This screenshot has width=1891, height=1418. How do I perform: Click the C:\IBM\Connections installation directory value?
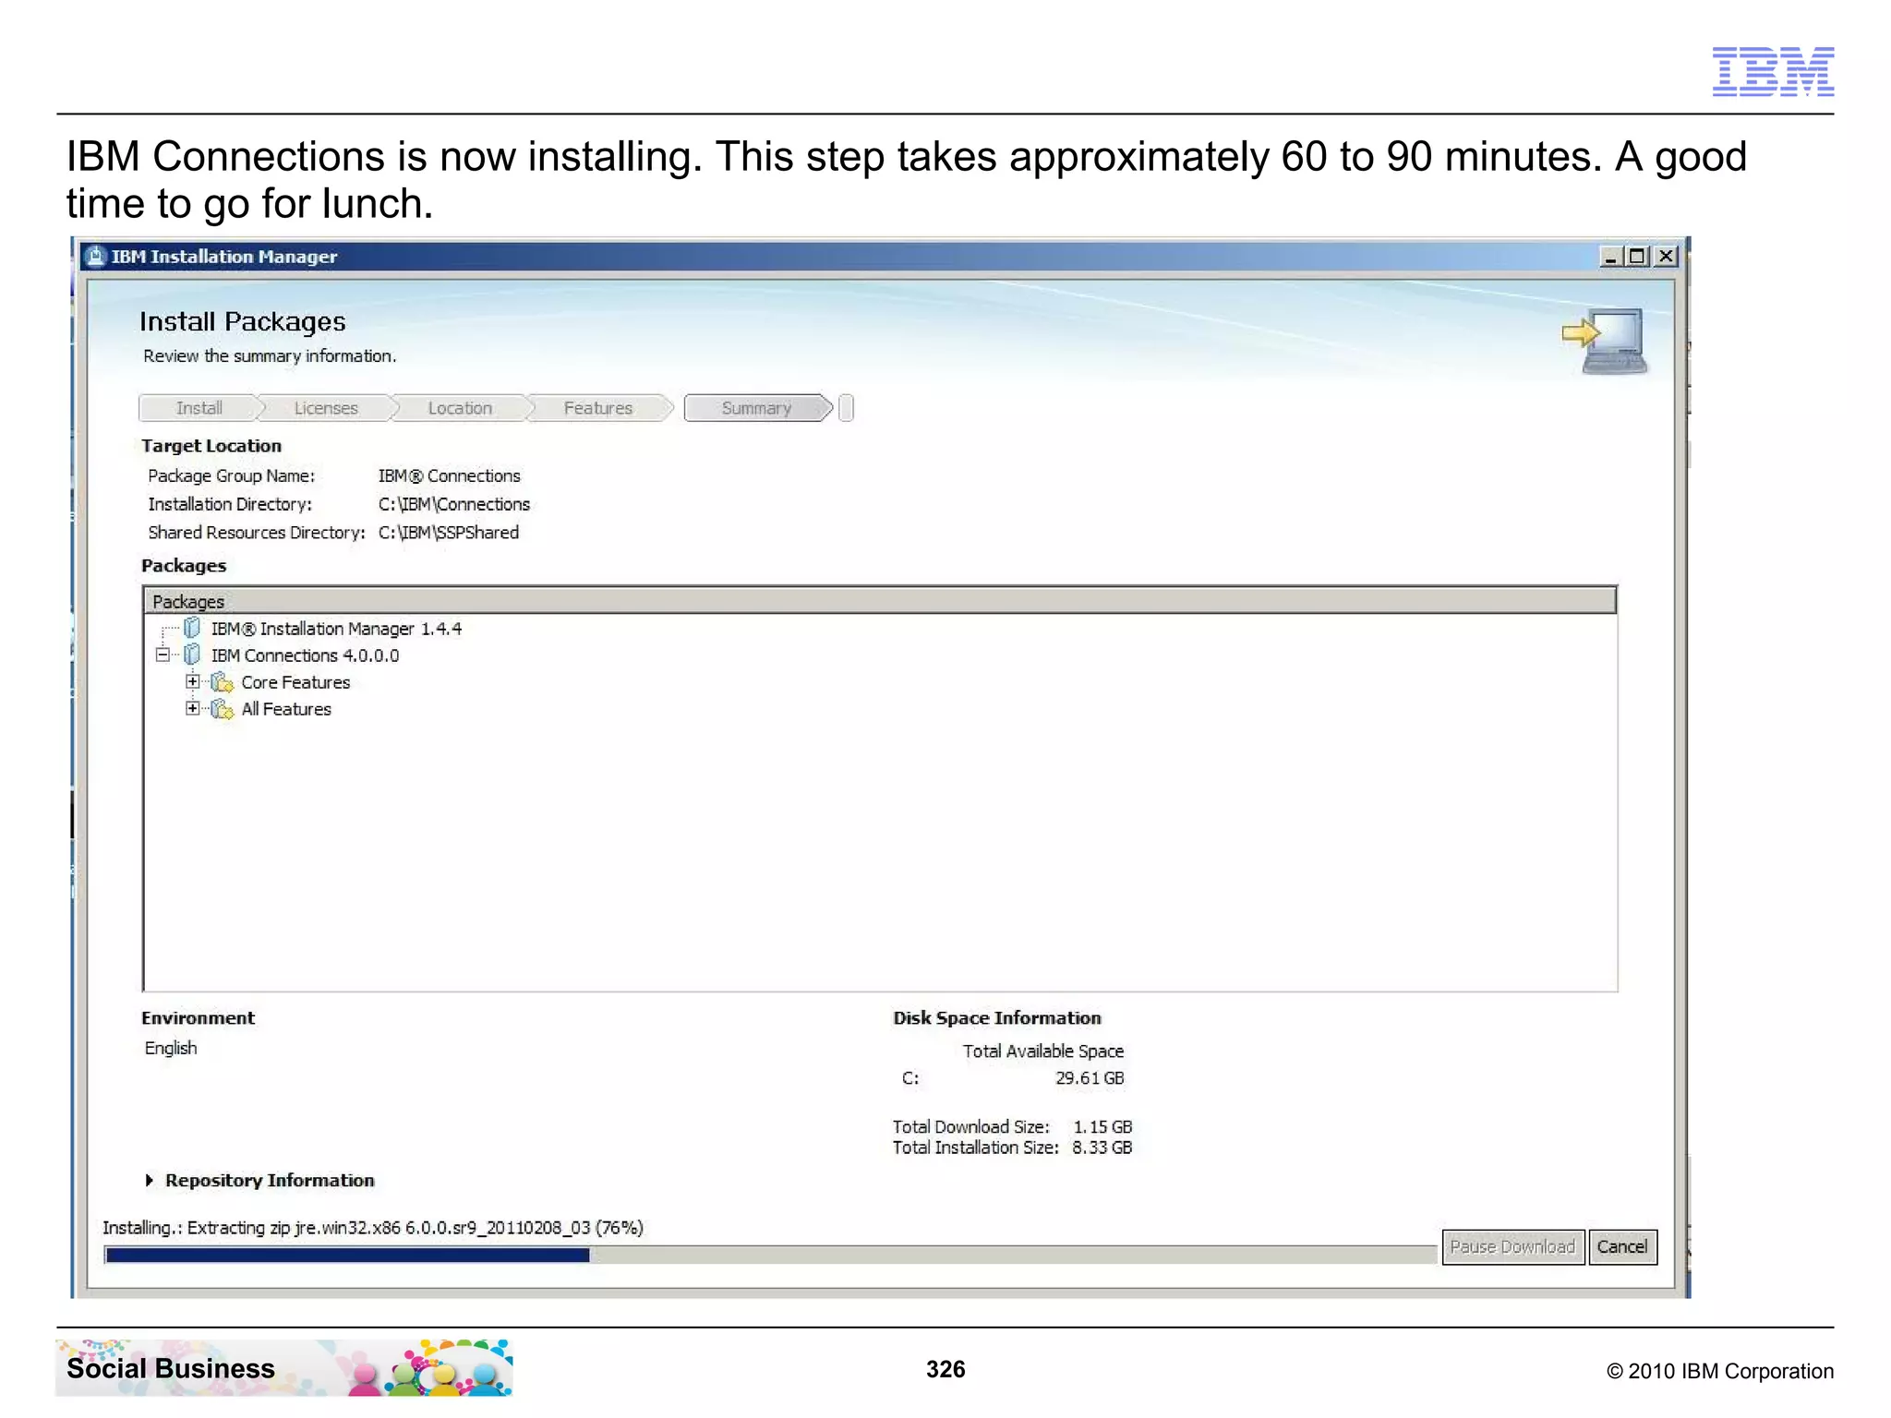point(454,504)
